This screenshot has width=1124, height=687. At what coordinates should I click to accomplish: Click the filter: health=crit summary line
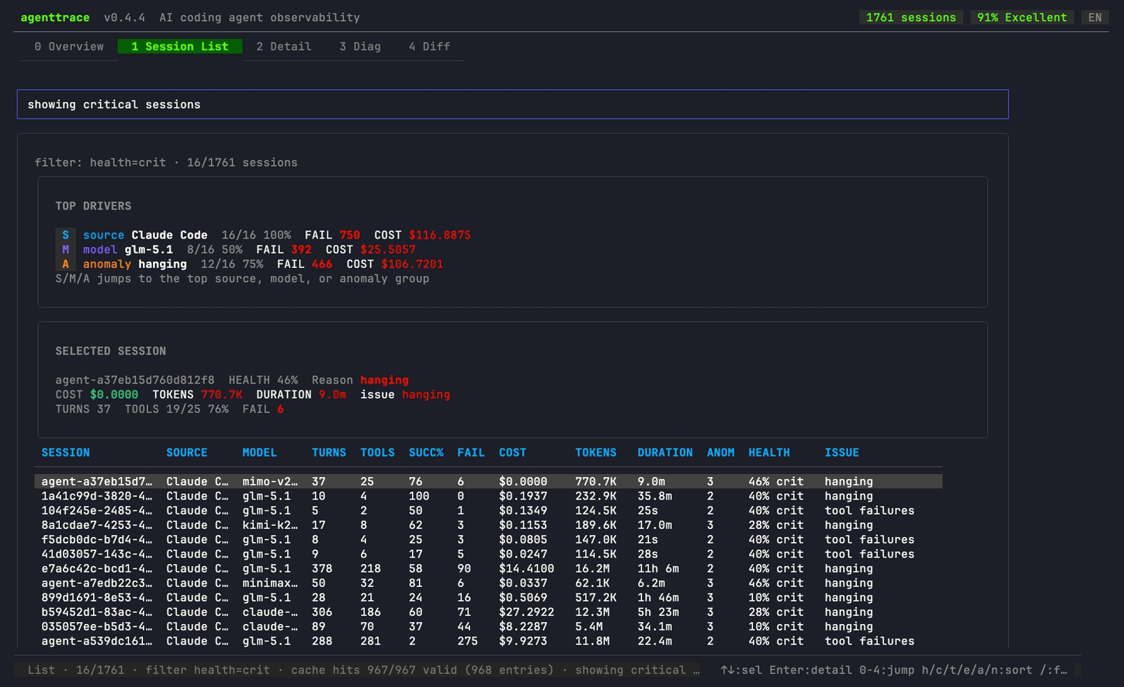166,162
